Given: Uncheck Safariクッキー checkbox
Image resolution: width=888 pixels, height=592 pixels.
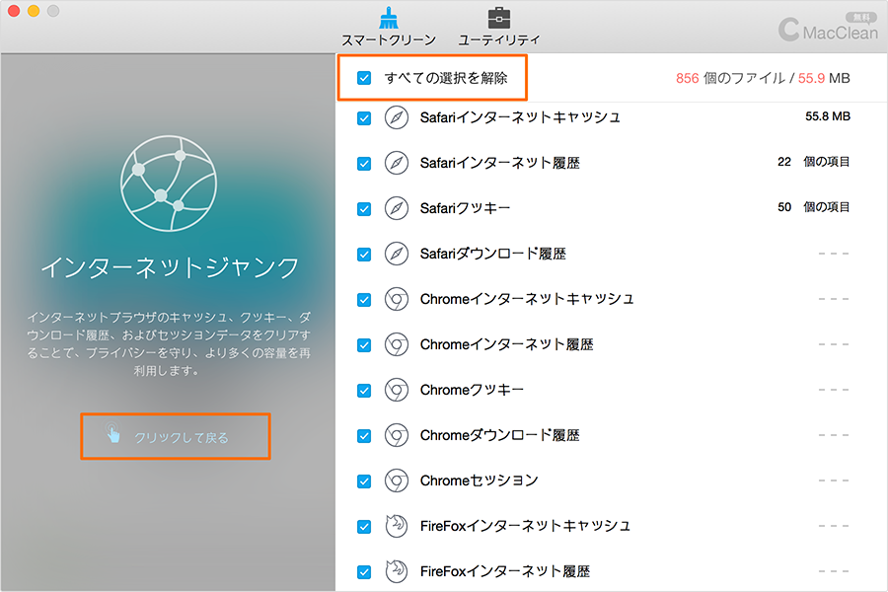Looking at the screenshot, I should tap(364, 209).
